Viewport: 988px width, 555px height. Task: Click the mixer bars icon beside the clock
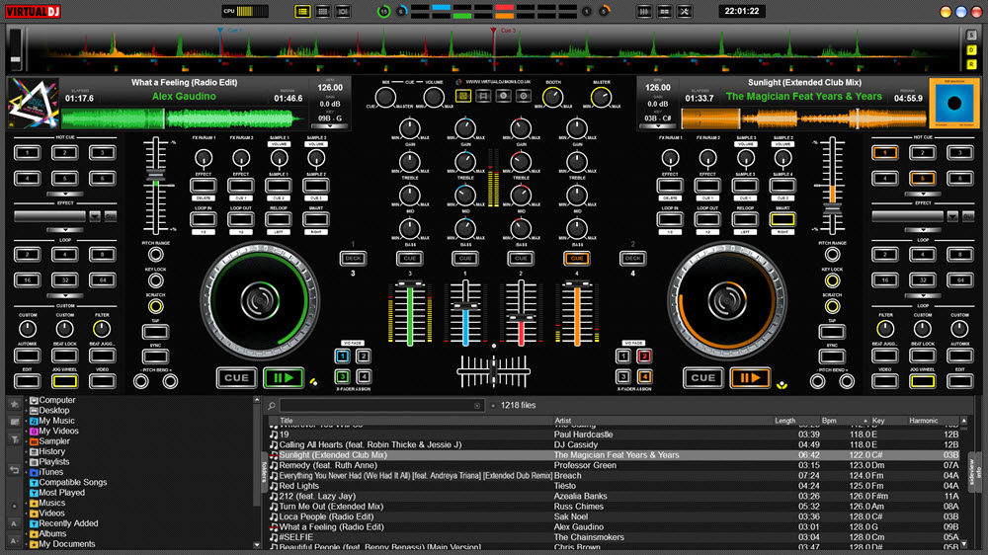click(644, 11)
